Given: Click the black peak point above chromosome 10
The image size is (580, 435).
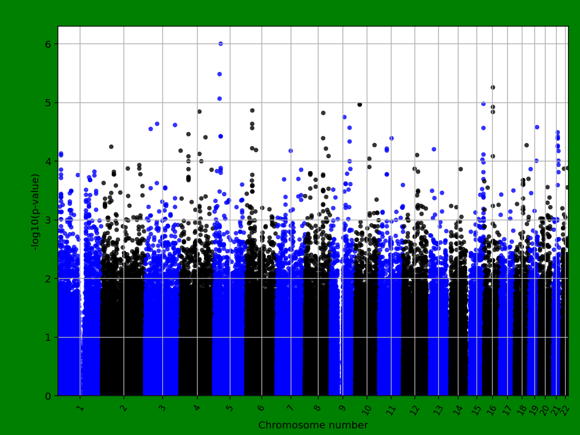Looking at the screenshot, I should tap(359, 104).
